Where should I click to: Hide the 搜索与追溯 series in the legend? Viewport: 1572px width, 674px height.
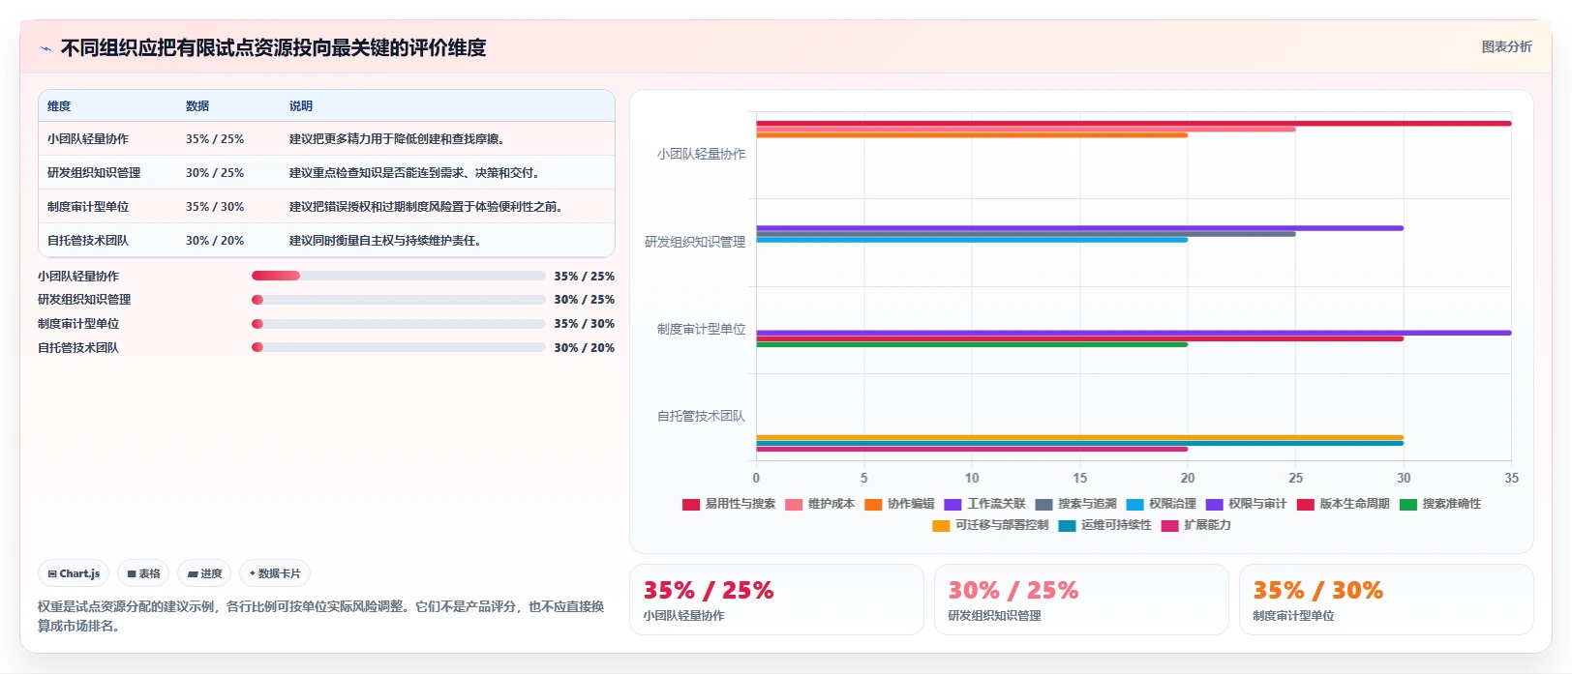click(x=1075, y=504)
